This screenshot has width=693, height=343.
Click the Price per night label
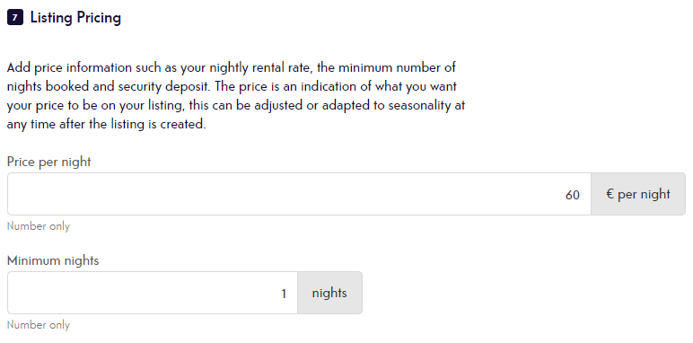(x=49, y=162)
